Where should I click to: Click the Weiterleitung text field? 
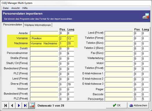[119, 59]
